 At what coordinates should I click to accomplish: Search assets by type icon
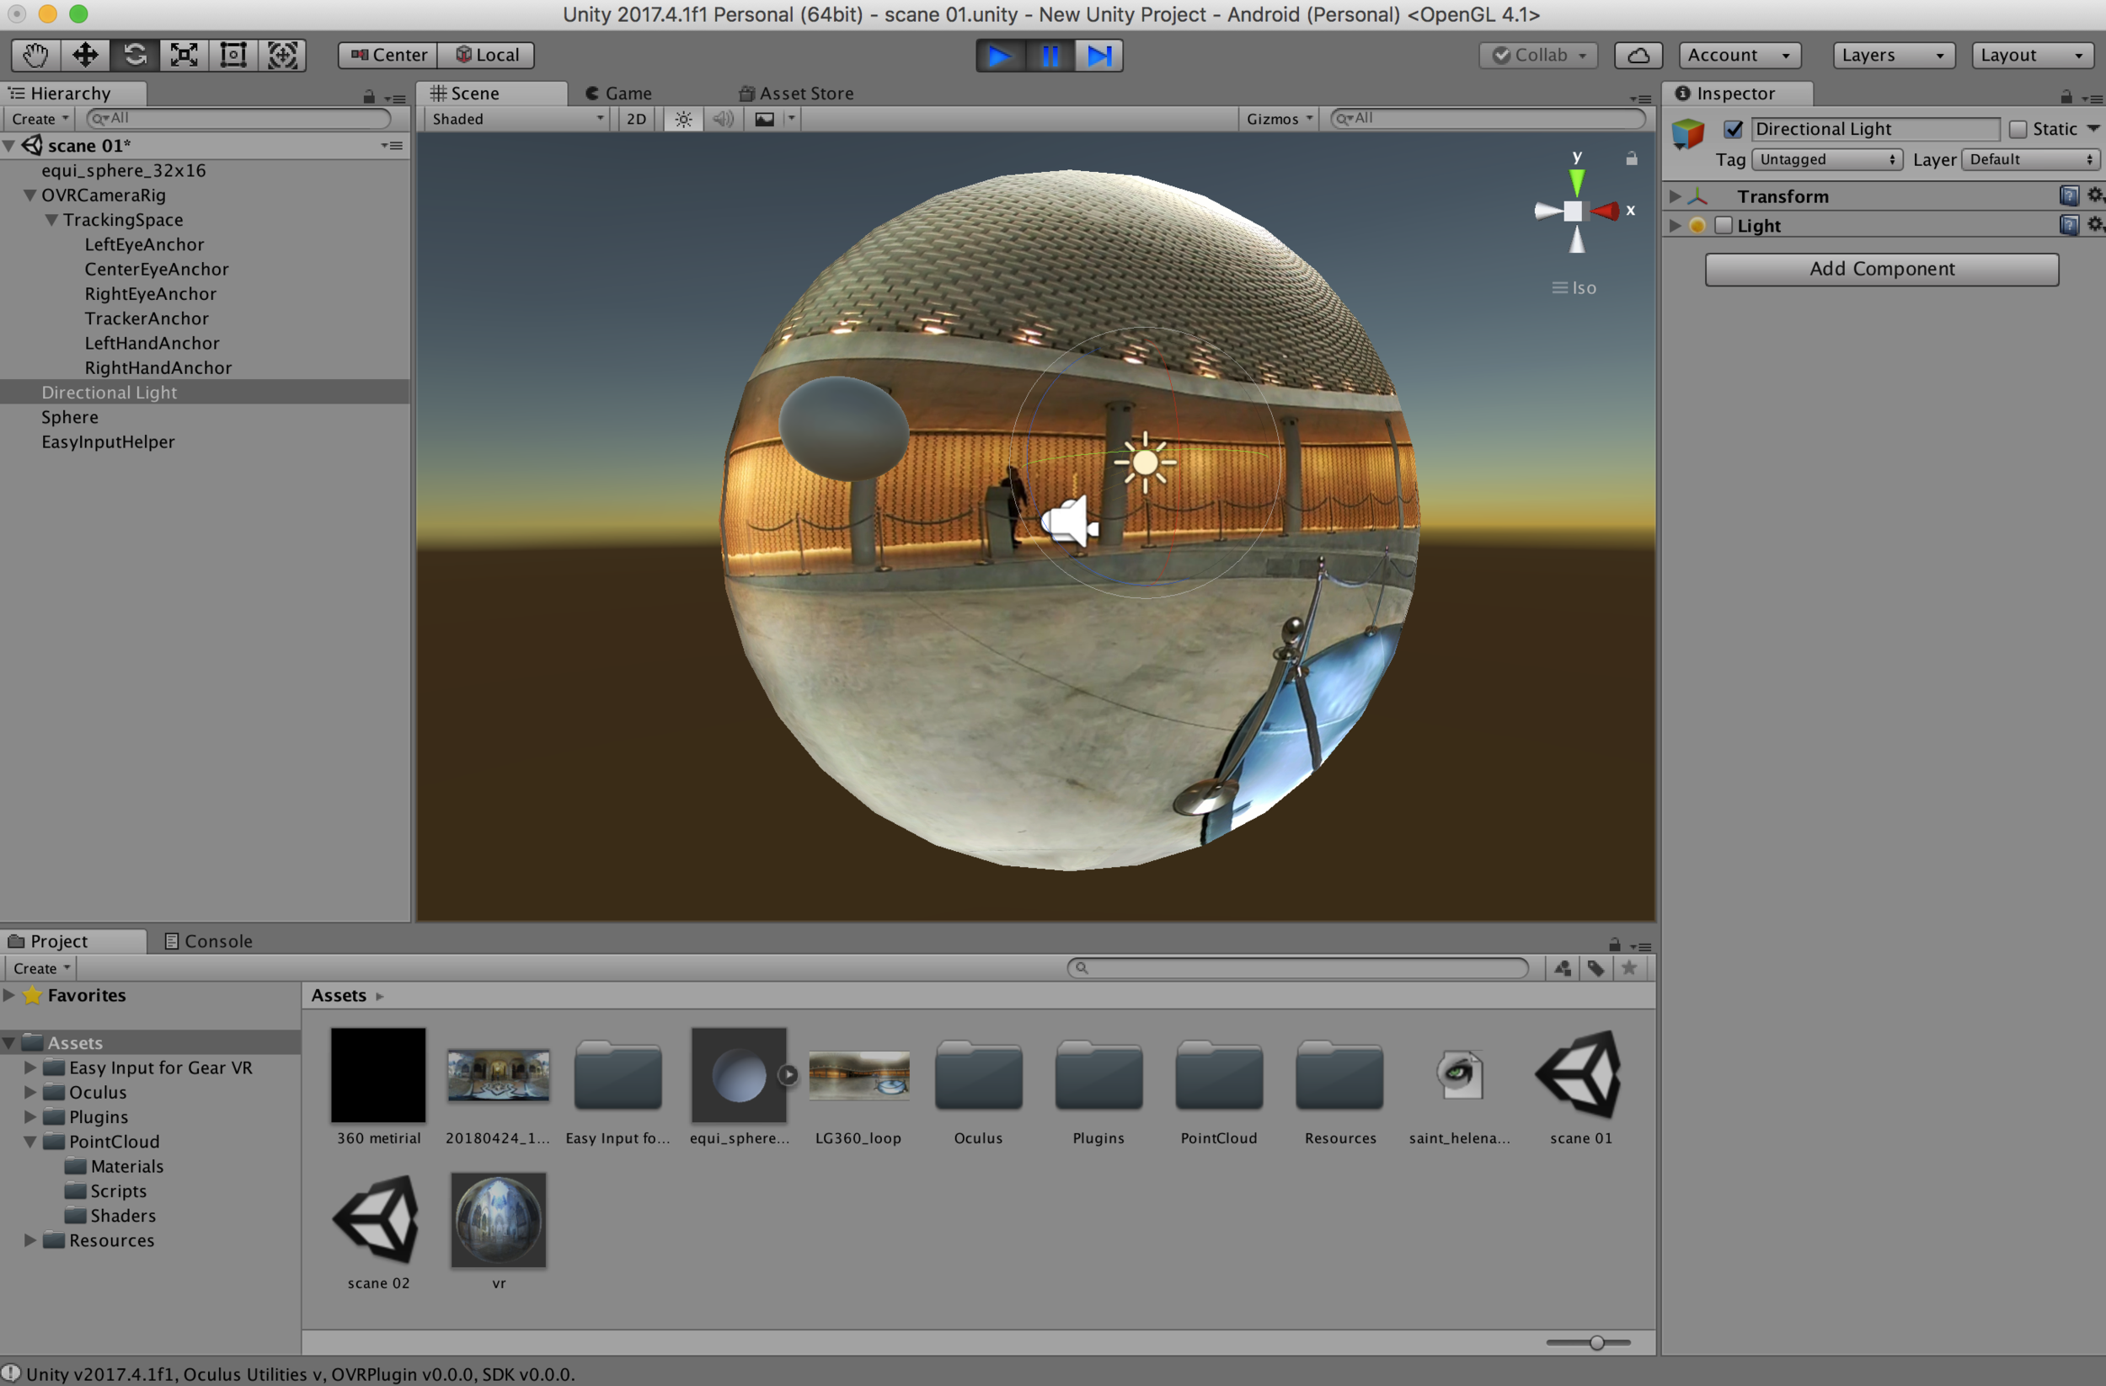coord(1563,968)
